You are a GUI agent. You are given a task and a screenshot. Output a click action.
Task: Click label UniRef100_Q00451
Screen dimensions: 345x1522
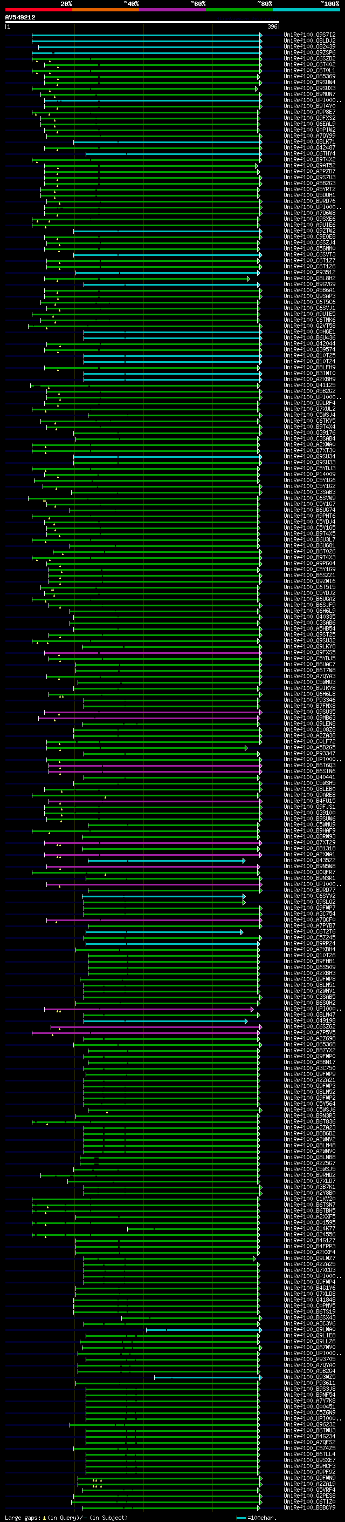(309, 1406)
